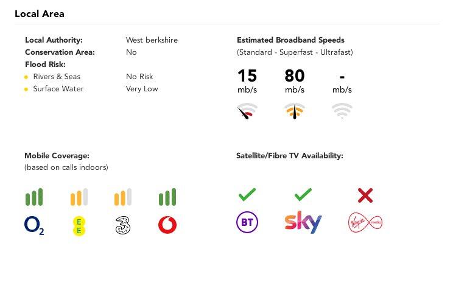Click the EE orange signal bars
The width and height of the screenshot is (453, 302).
point(79,197)
